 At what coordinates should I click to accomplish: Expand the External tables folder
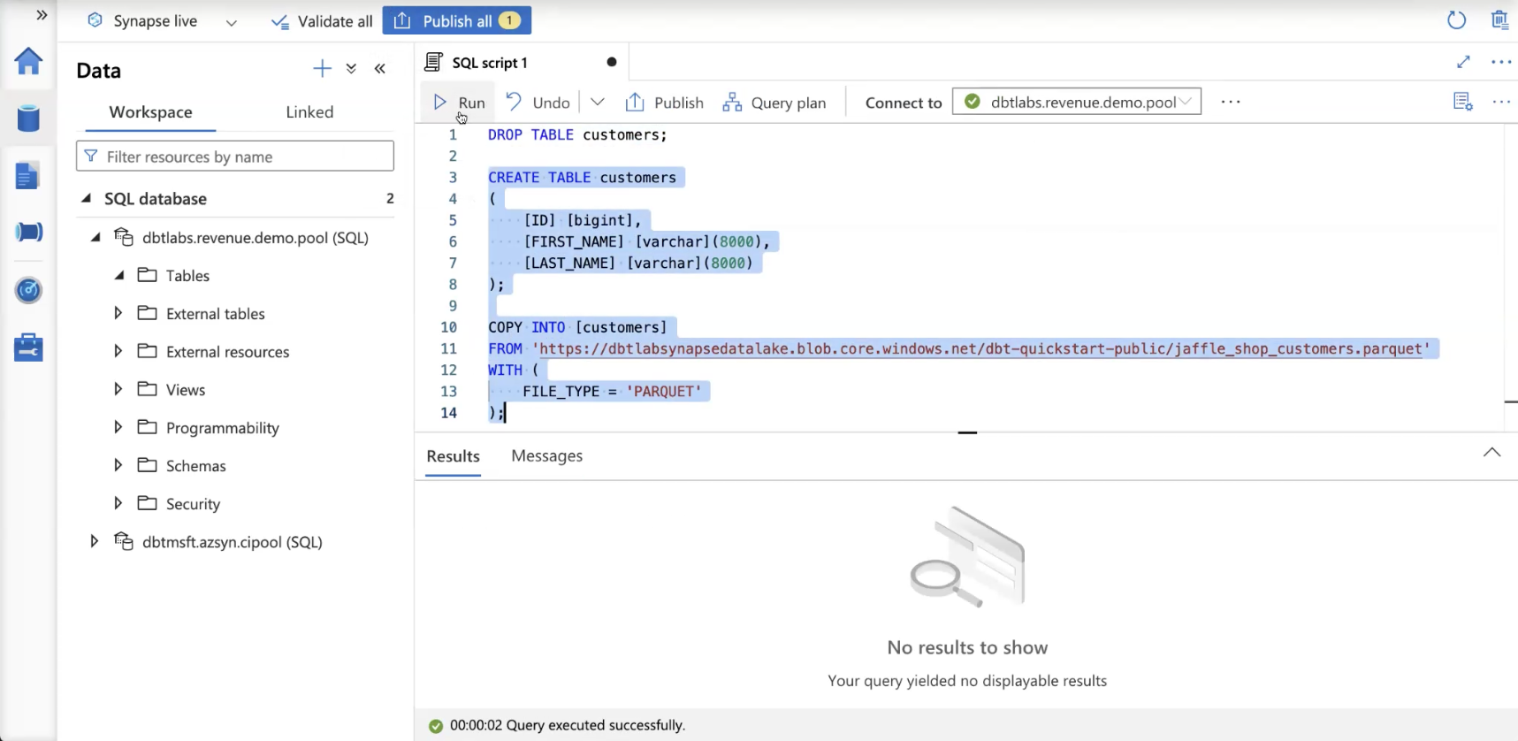pos(118,313)
